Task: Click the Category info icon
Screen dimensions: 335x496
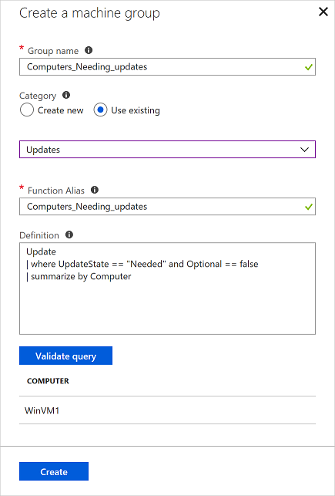Action: 66,95
